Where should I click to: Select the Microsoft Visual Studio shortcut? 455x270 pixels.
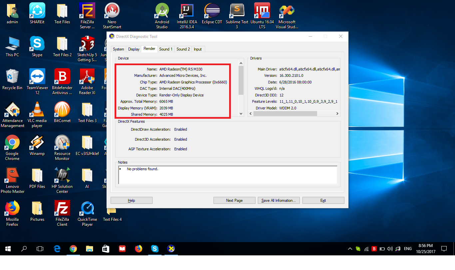point(287,16)
